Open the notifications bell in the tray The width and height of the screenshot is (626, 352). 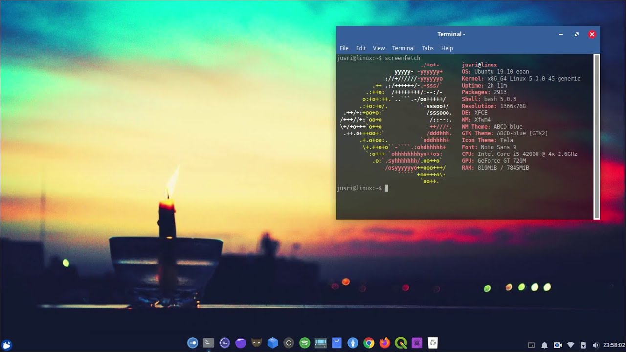click(x=544, y=345)
